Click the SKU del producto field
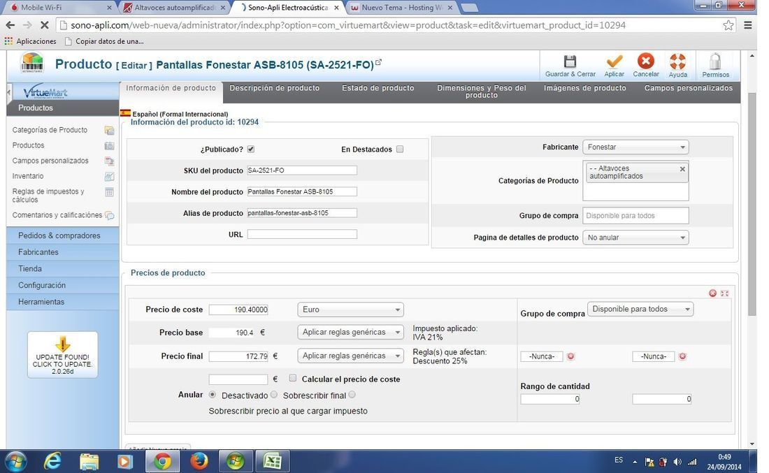This screenshot has width=769, height=473. (x=301, y=170)
